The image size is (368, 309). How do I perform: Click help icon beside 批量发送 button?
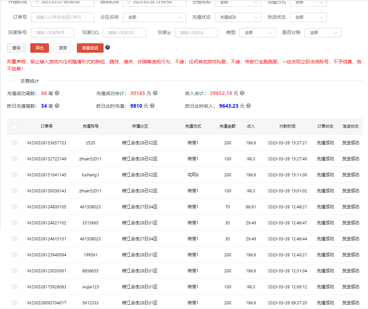108,47
